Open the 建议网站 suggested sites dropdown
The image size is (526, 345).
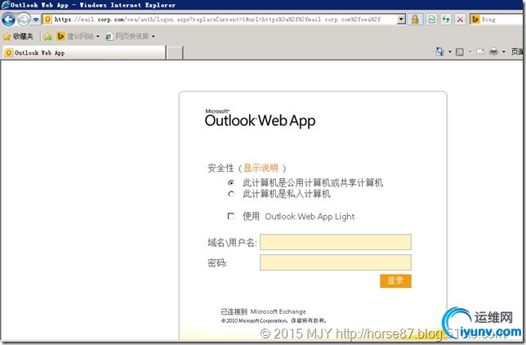click(x=78, y=36)
